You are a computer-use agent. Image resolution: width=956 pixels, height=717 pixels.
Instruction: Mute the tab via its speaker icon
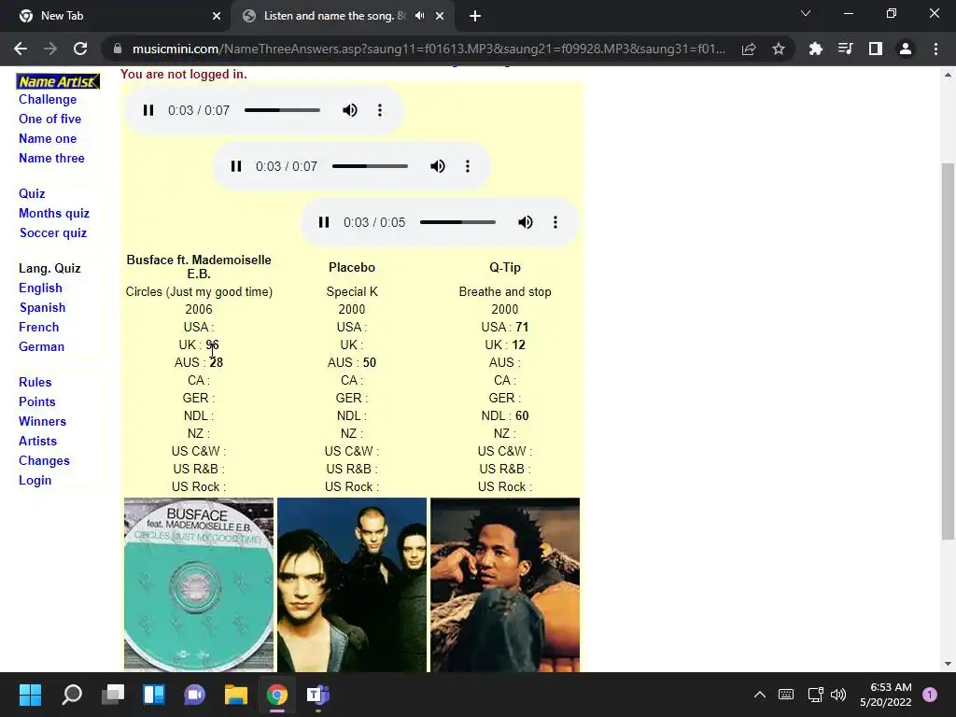pyautogui.click(x=419, y=16)
